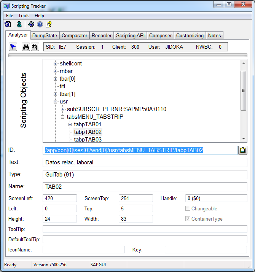Image resolution: width=255 pixels, height=272 pixels.
Task: Open help via blue question mark icon
Action: point(40,24)
